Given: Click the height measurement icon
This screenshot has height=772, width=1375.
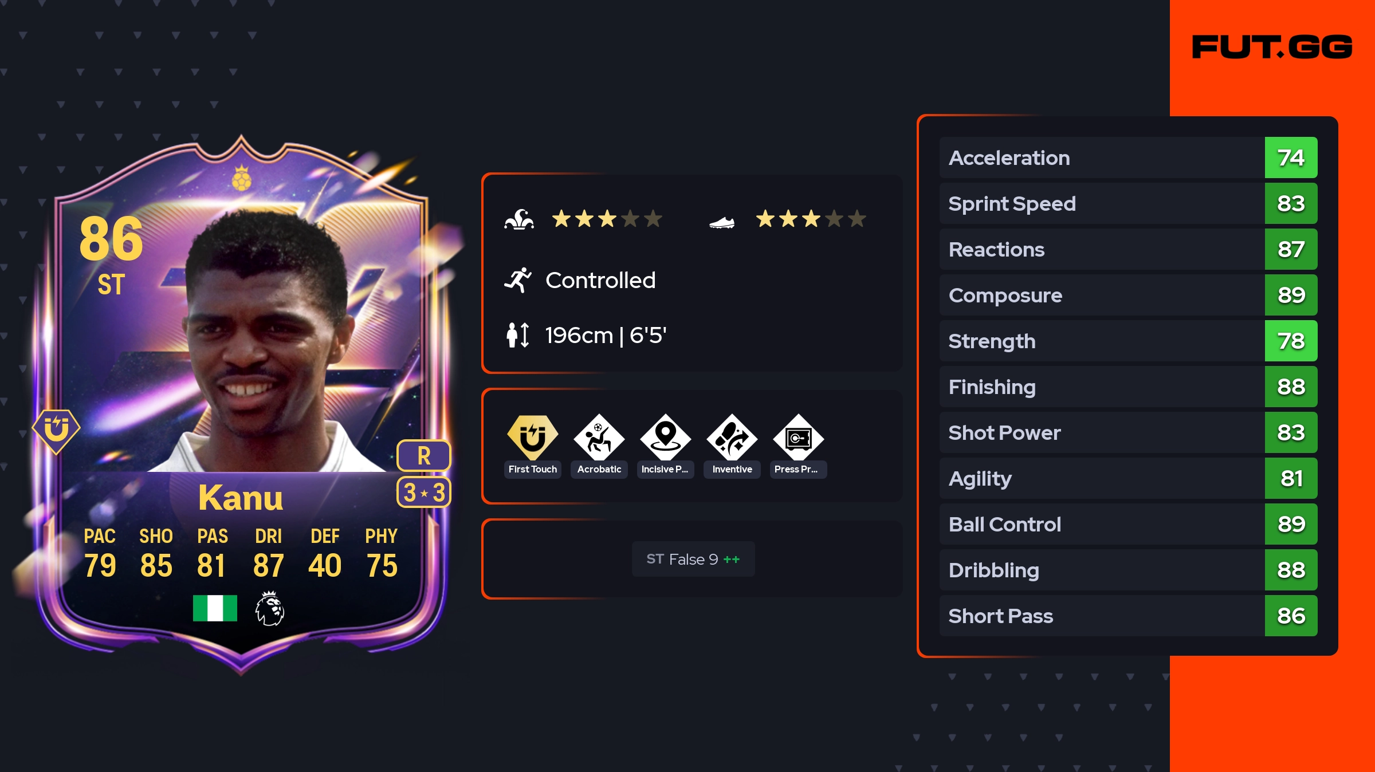Looking at the screenshot, I should coord(518,335).
